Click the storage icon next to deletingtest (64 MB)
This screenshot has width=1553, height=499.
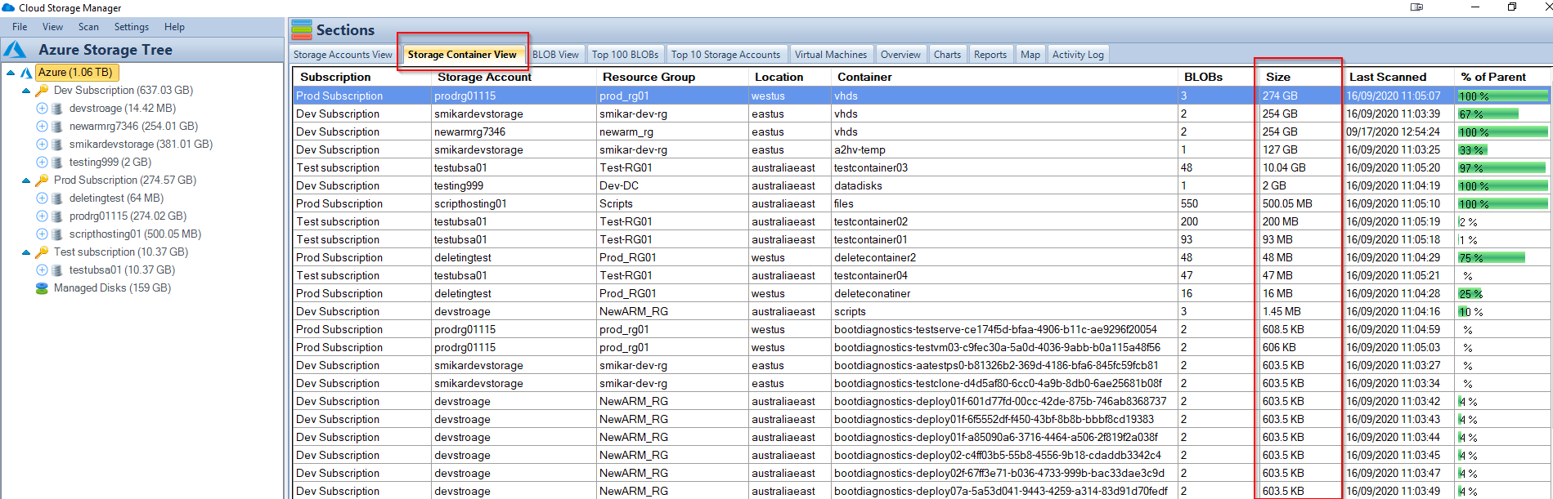pyautogui.click(x=57, y=198)
